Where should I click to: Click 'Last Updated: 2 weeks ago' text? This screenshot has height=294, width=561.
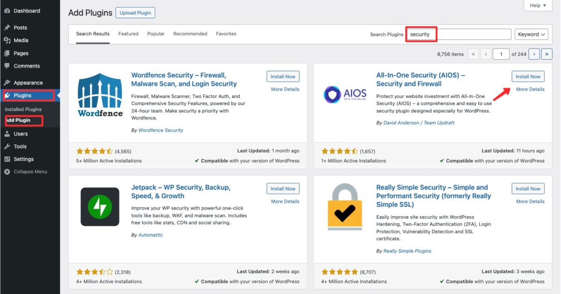coord(268,271)
